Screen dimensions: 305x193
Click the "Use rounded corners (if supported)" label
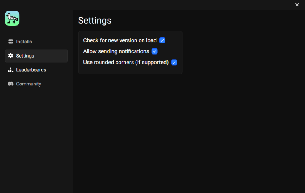click(126, 62)
